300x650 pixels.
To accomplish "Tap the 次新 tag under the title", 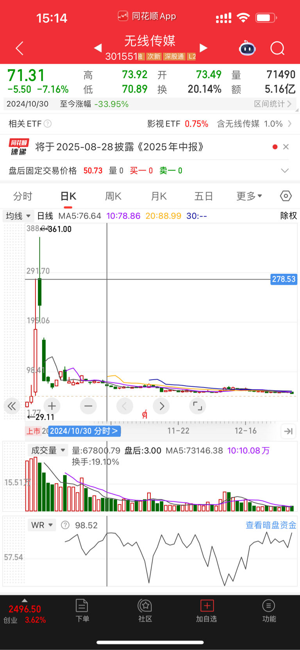I will pos(154,56).
